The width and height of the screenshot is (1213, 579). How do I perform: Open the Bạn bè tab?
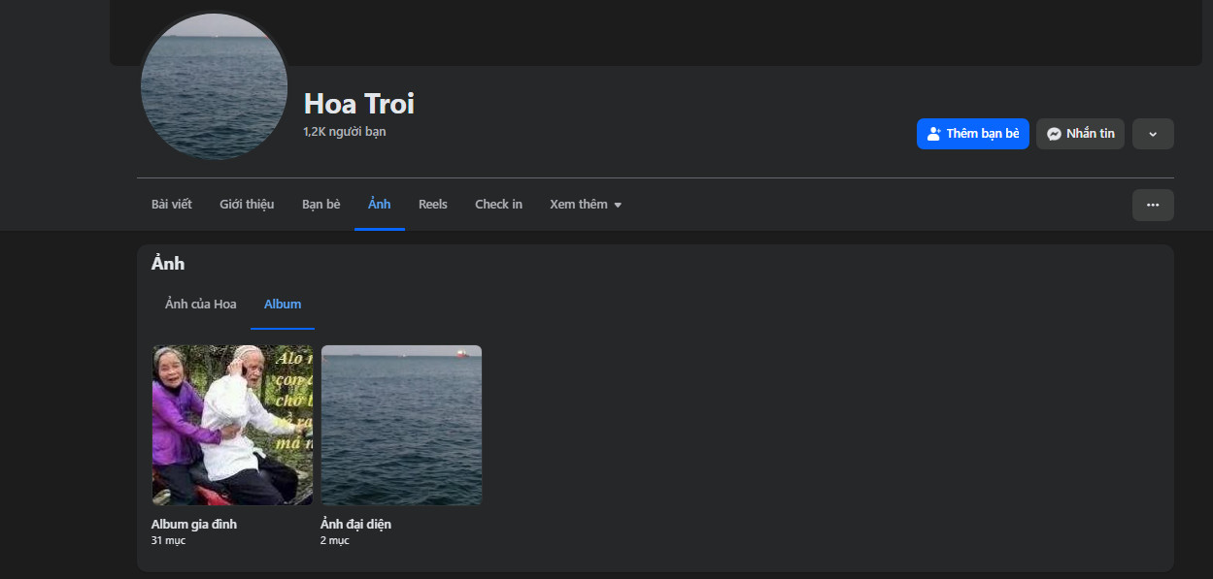320,205
